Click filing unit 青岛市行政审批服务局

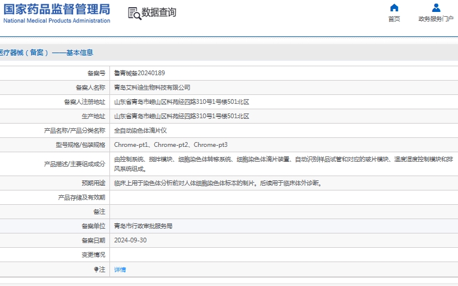point(143,226)
